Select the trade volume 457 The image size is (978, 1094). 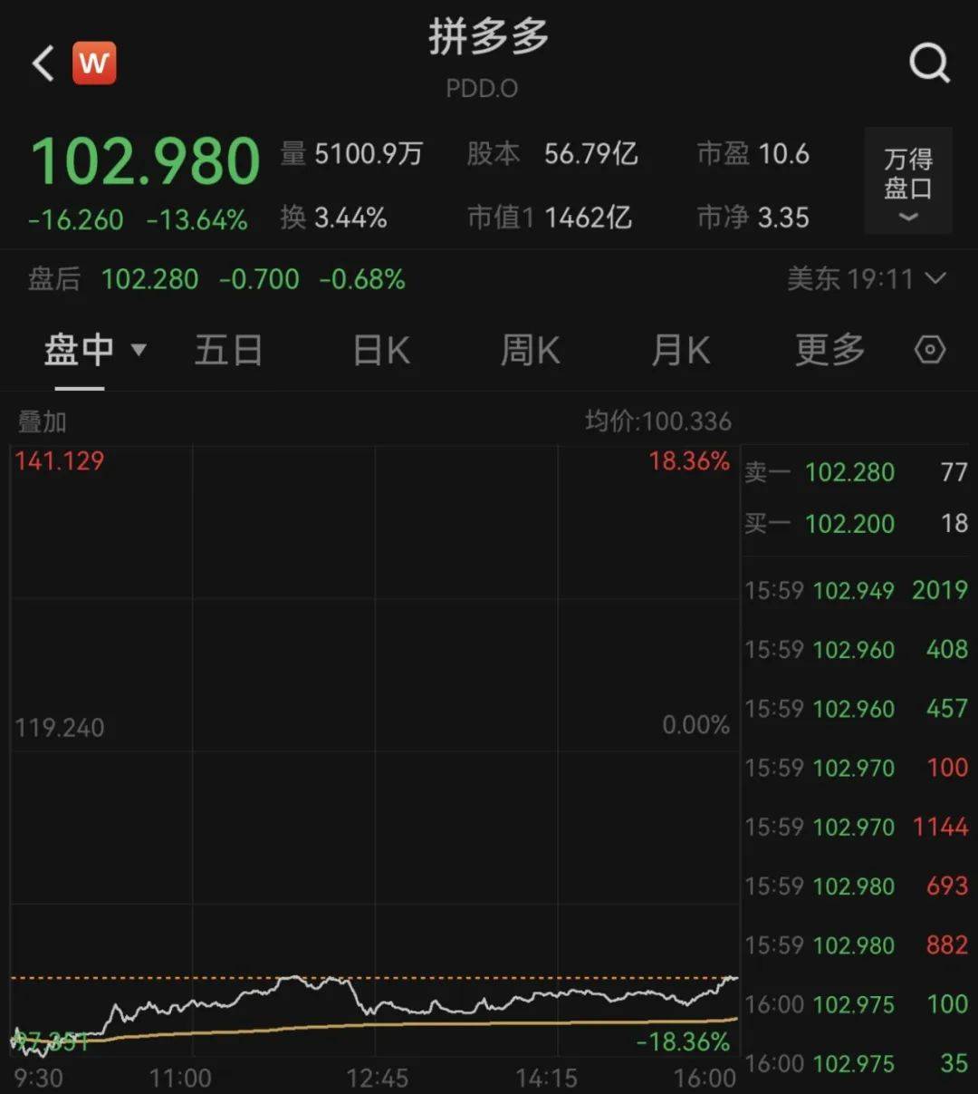point(947,708)
